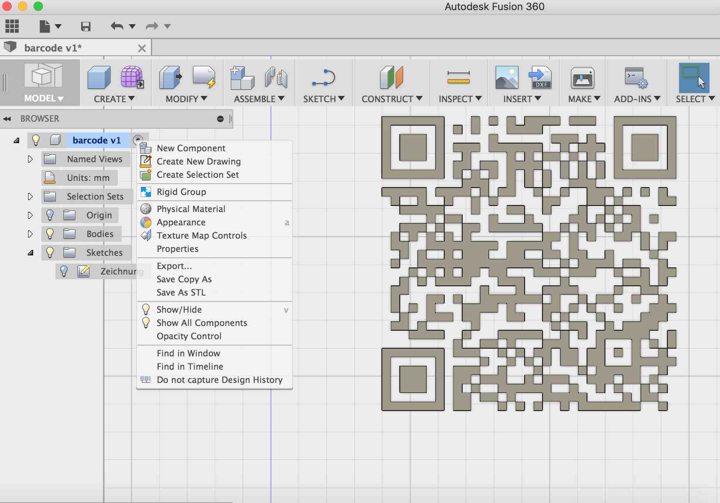Open the MODEL workspace dropdown
Image resolution: width=720 pixels, height=503 pixels.
point(43,98)
